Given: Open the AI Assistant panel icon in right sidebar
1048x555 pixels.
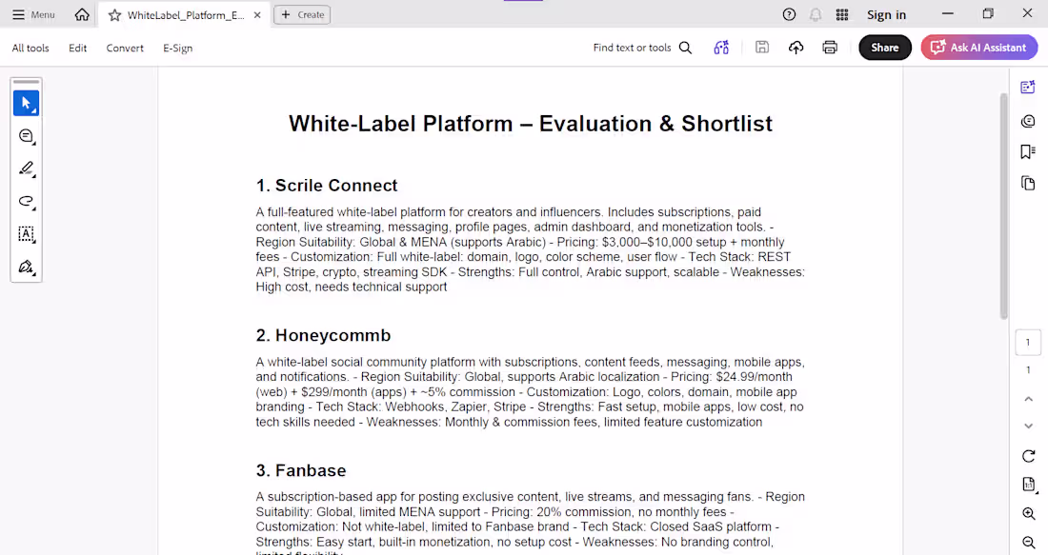Looking at the screenshot, I should (x=1028, y=88).
